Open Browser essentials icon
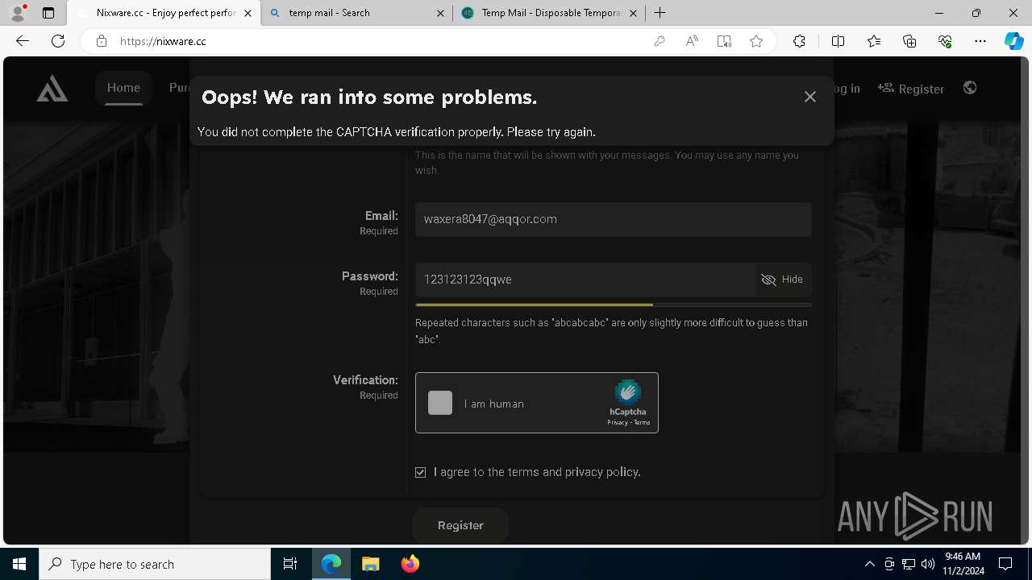 pos(945,41)
